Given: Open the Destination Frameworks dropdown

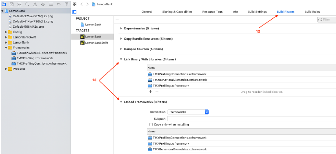Looking at the screenshot, I should pyautogui.click(x=188, y=112).
